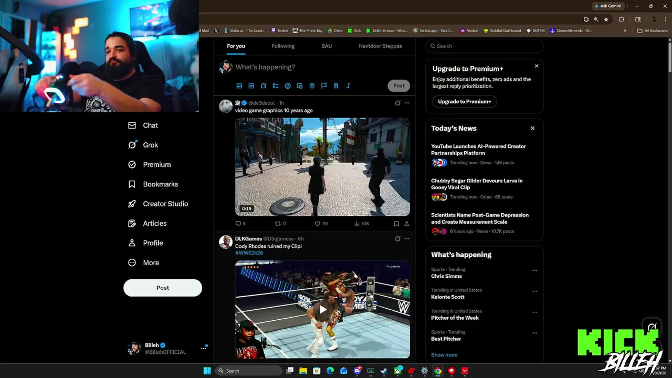Image resolution: width=672 pixels, height=378 pixels.
Task: Open All Bookmarks folder
Action: 652,30
